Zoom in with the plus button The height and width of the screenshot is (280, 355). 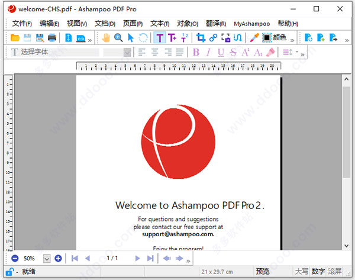pos(58,258)
